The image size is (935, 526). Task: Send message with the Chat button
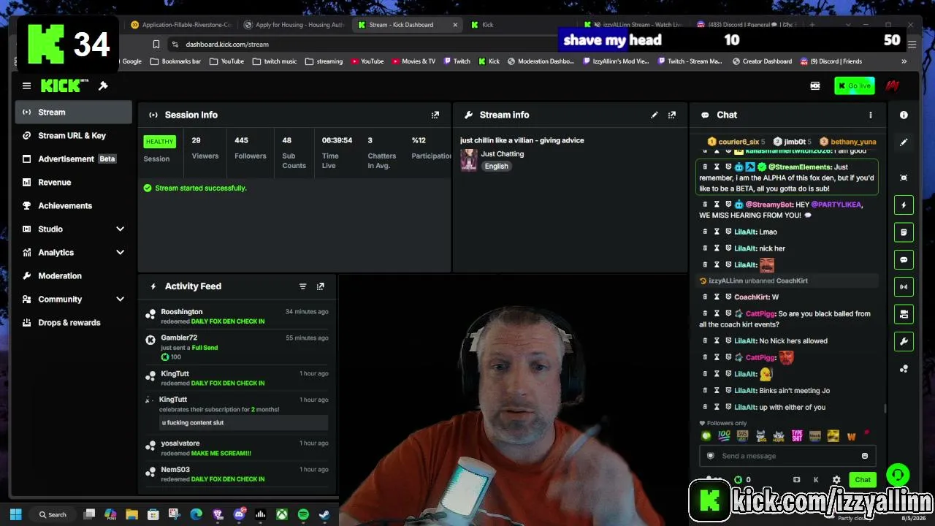pos(863,480)
